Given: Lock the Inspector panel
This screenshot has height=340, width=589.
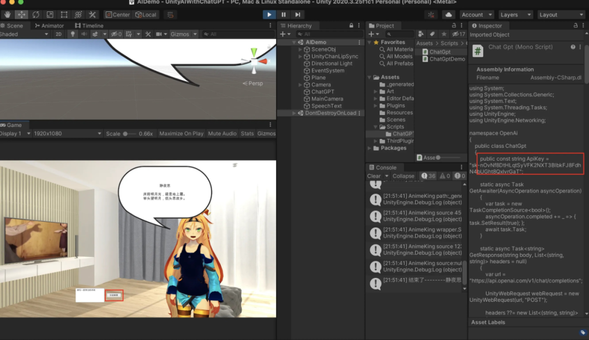Looking at the screenshot, I should coord(575,26).
